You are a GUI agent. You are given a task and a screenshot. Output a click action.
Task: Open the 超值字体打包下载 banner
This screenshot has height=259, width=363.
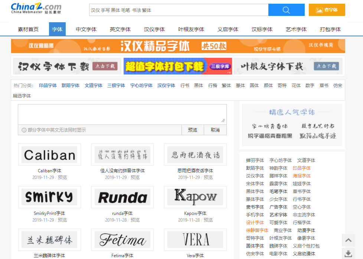[178, 66]
